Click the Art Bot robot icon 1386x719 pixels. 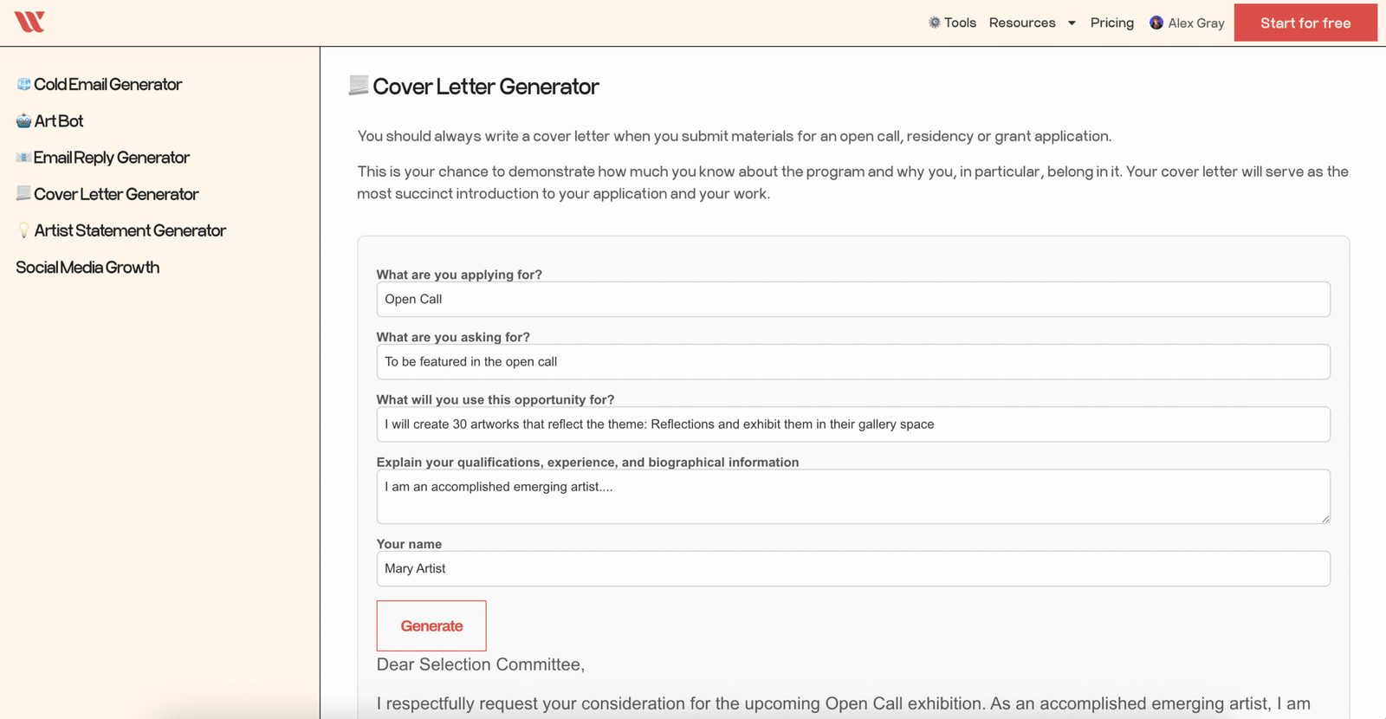[x=23, y=121]
